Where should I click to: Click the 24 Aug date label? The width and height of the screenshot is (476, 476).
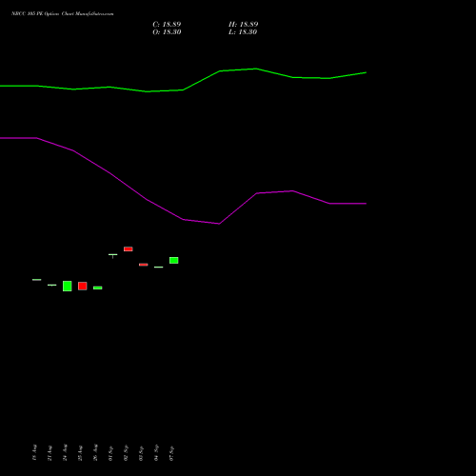click(65, 452)
